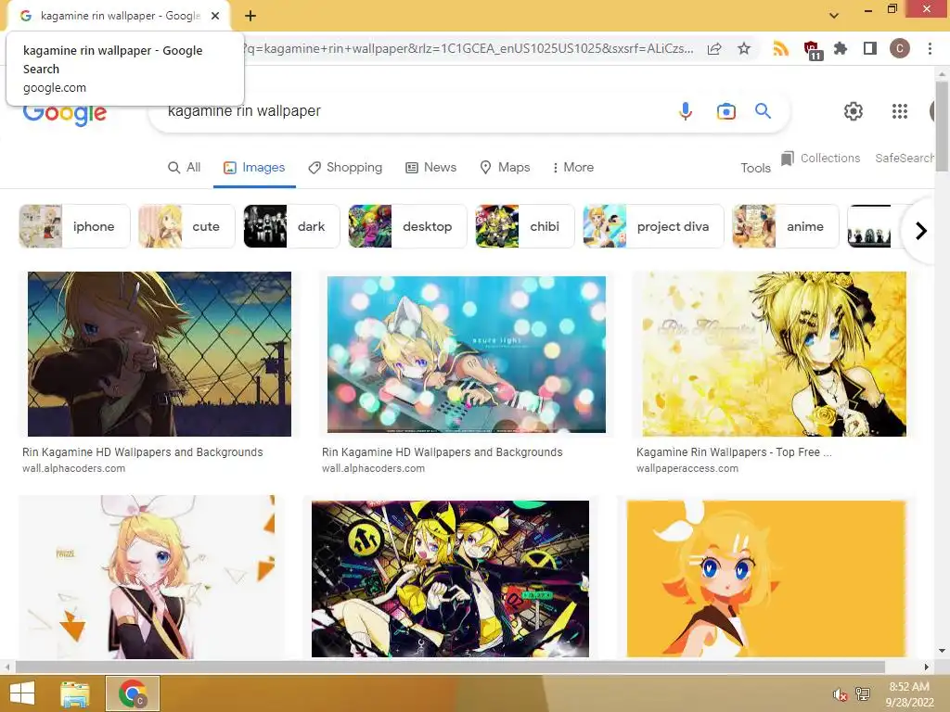Image resolution: width=950 pixels, height=712 pixels.
Task: Open the Extensions puzzle-piece menu
Action: [840, 48]
